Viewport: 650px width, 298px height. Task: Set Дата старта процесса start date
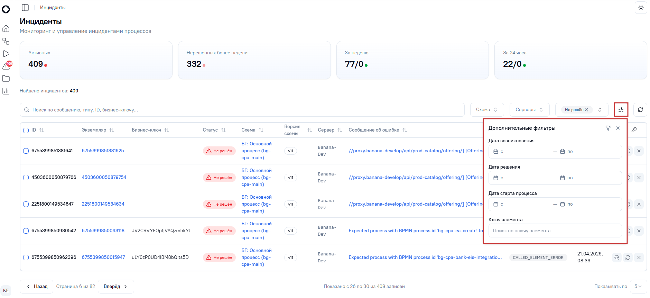pos(521,204)
